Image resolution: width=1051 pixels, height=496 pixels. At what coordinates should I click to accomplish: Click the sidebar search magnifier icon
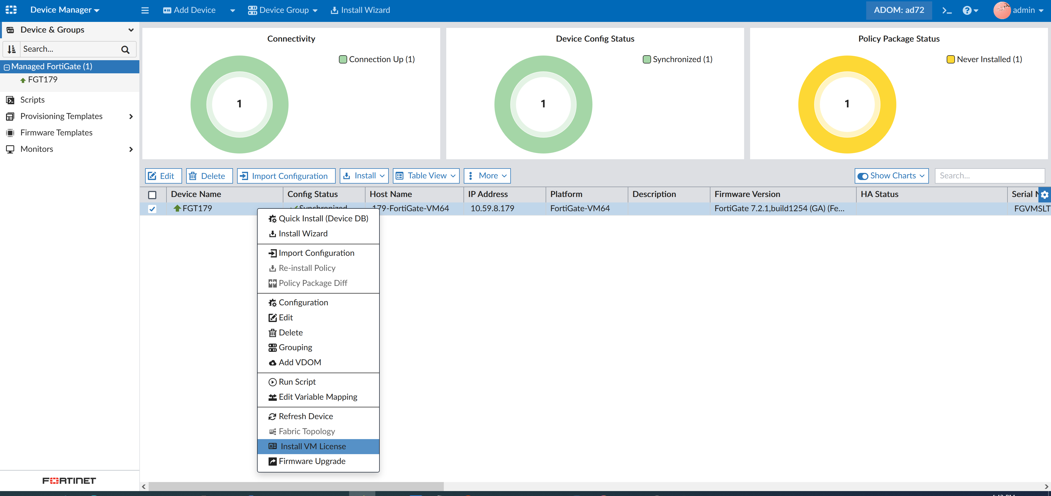tap(125, 50)
